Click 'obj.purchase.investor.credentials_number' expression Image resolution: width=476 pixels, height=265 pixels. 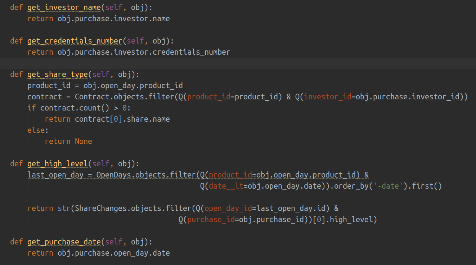(x=144, y=52)
